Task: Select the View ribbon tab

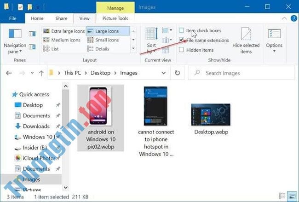Action: 85,18
